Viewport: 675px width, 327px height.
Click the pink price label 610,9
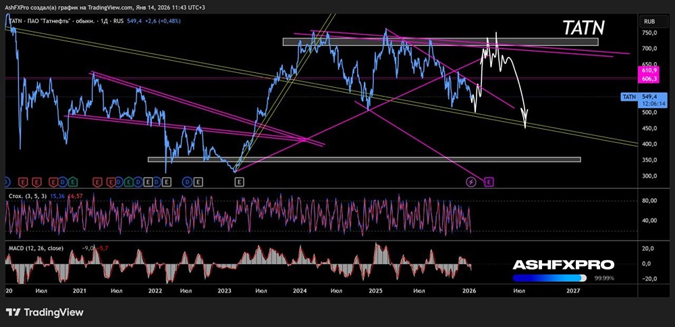click(x=649, y=70)
